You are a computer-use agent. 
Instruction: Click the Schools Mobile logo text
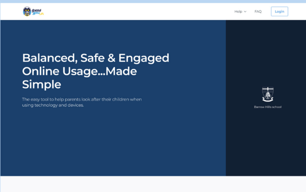pyautogui.click(x=38, y=12)
